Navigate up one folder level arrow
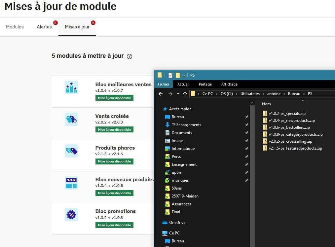Image resolution: width=335 pixels, height=247 pixels. pyautogui.click(x=185, y=94)
